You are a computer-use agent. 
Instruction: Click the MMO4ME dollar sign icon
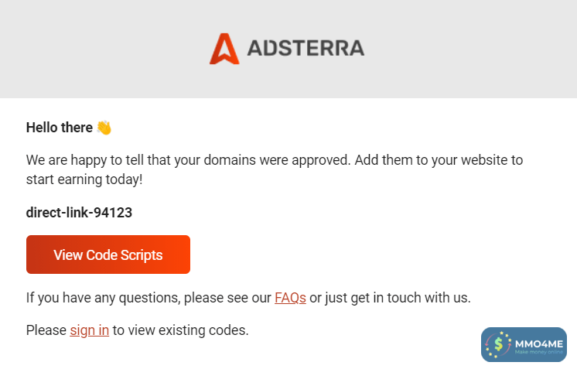(x=499, y=344)
